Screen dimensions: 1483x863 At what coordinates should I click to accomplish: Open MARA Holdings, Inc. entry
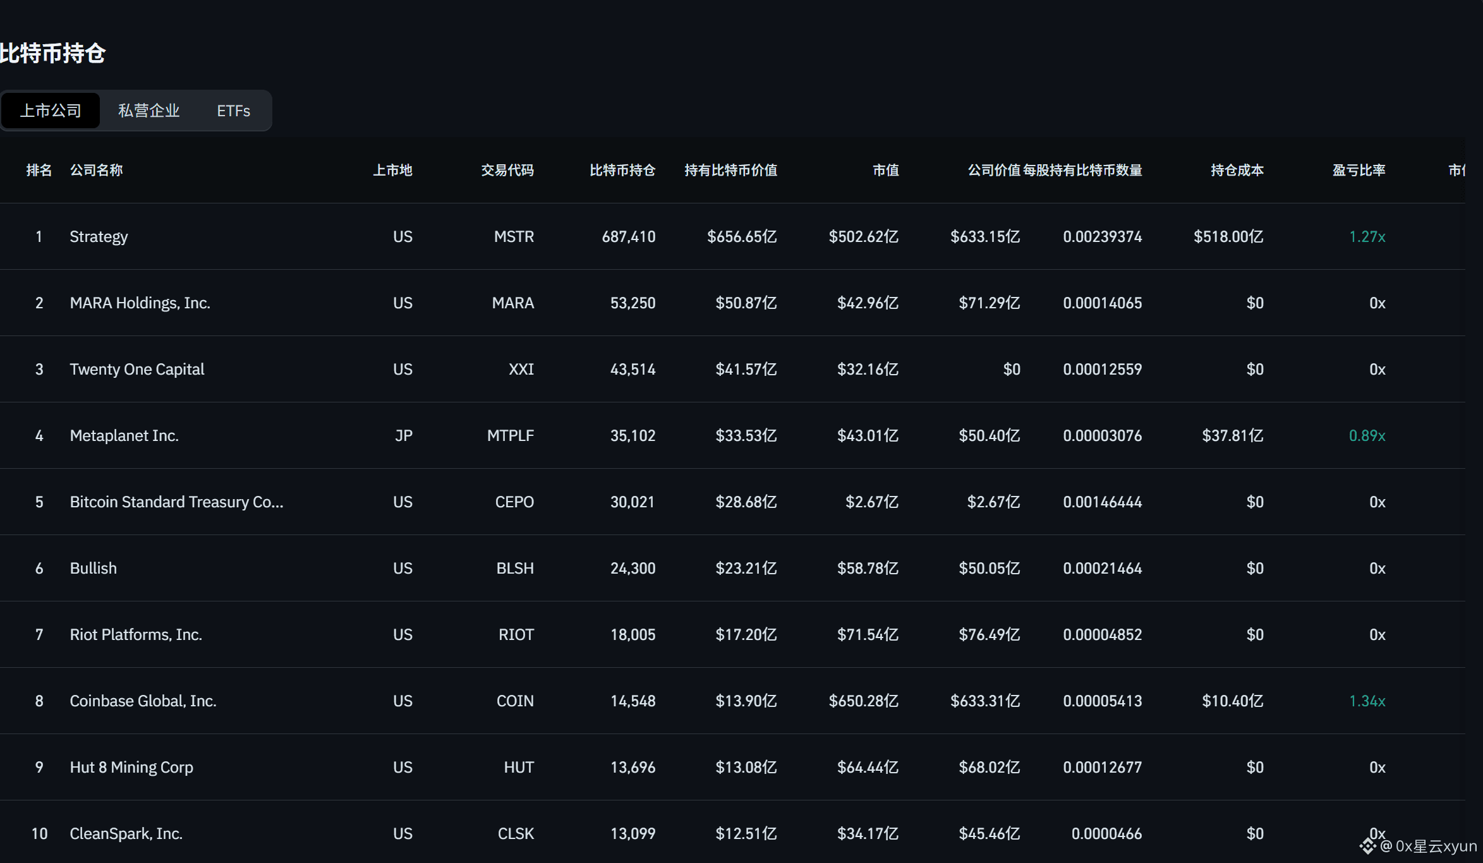coord(140,303)
